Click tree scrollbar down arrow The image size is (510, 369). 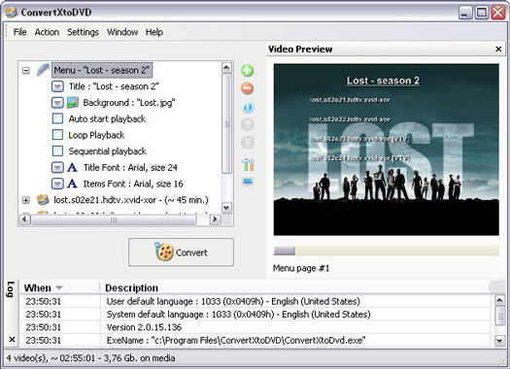click(x=226, y=208)
